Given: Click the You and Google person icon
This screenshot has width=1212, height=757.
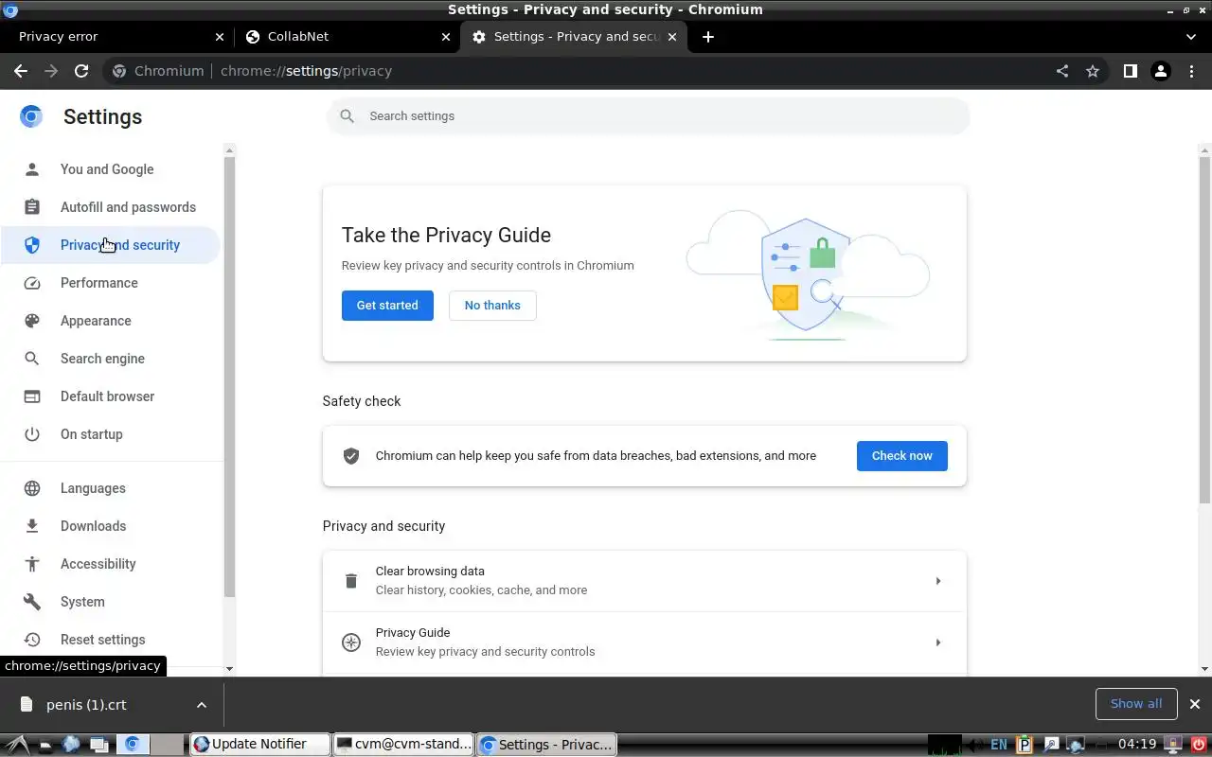Looking at the screenshot, I should [x=32, y=169].
